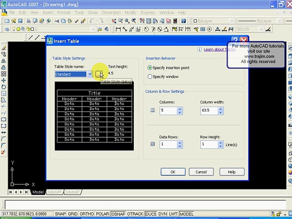Toggle GRID display in status bar
The width and height of the screenshot is (292, 219).
[x=73, y=214]
